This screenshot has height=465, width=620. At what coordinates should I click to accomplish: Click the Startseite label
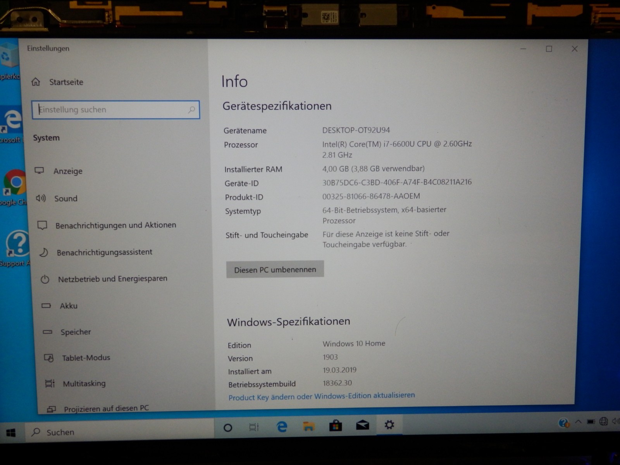[66, 82]
